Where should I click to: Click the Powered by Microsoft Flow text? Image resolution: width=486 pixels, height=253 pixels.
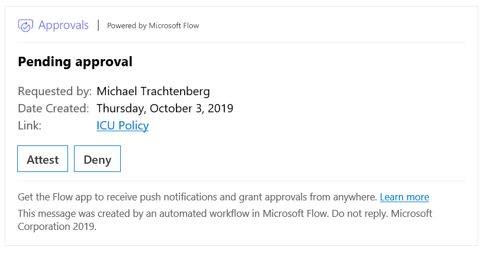153,25
